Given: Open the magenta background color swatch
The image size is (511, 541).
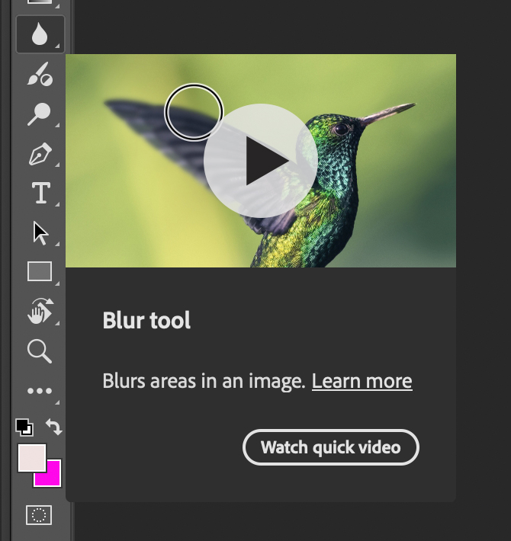Looking at the screenshot, I should click(x=52, y=478).
